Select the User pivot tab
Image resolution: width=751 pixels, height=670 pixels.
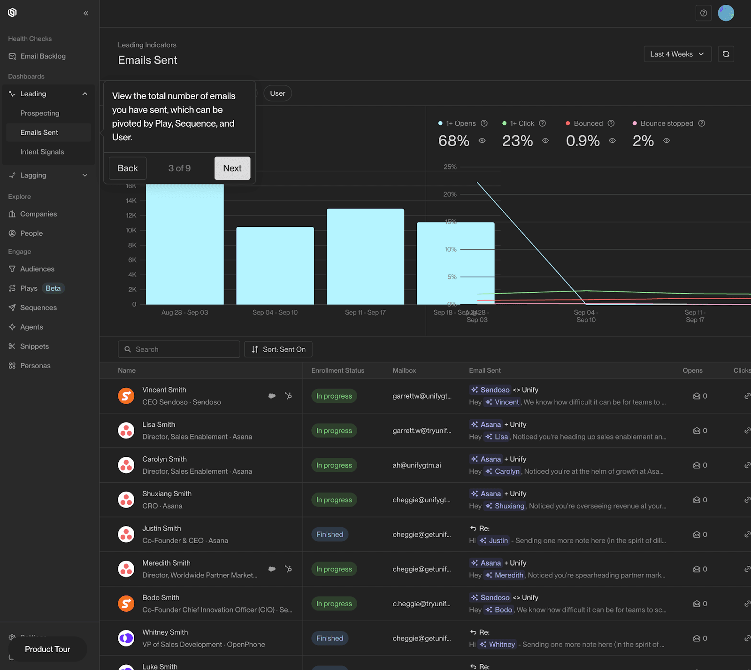[x=277, y=93]
